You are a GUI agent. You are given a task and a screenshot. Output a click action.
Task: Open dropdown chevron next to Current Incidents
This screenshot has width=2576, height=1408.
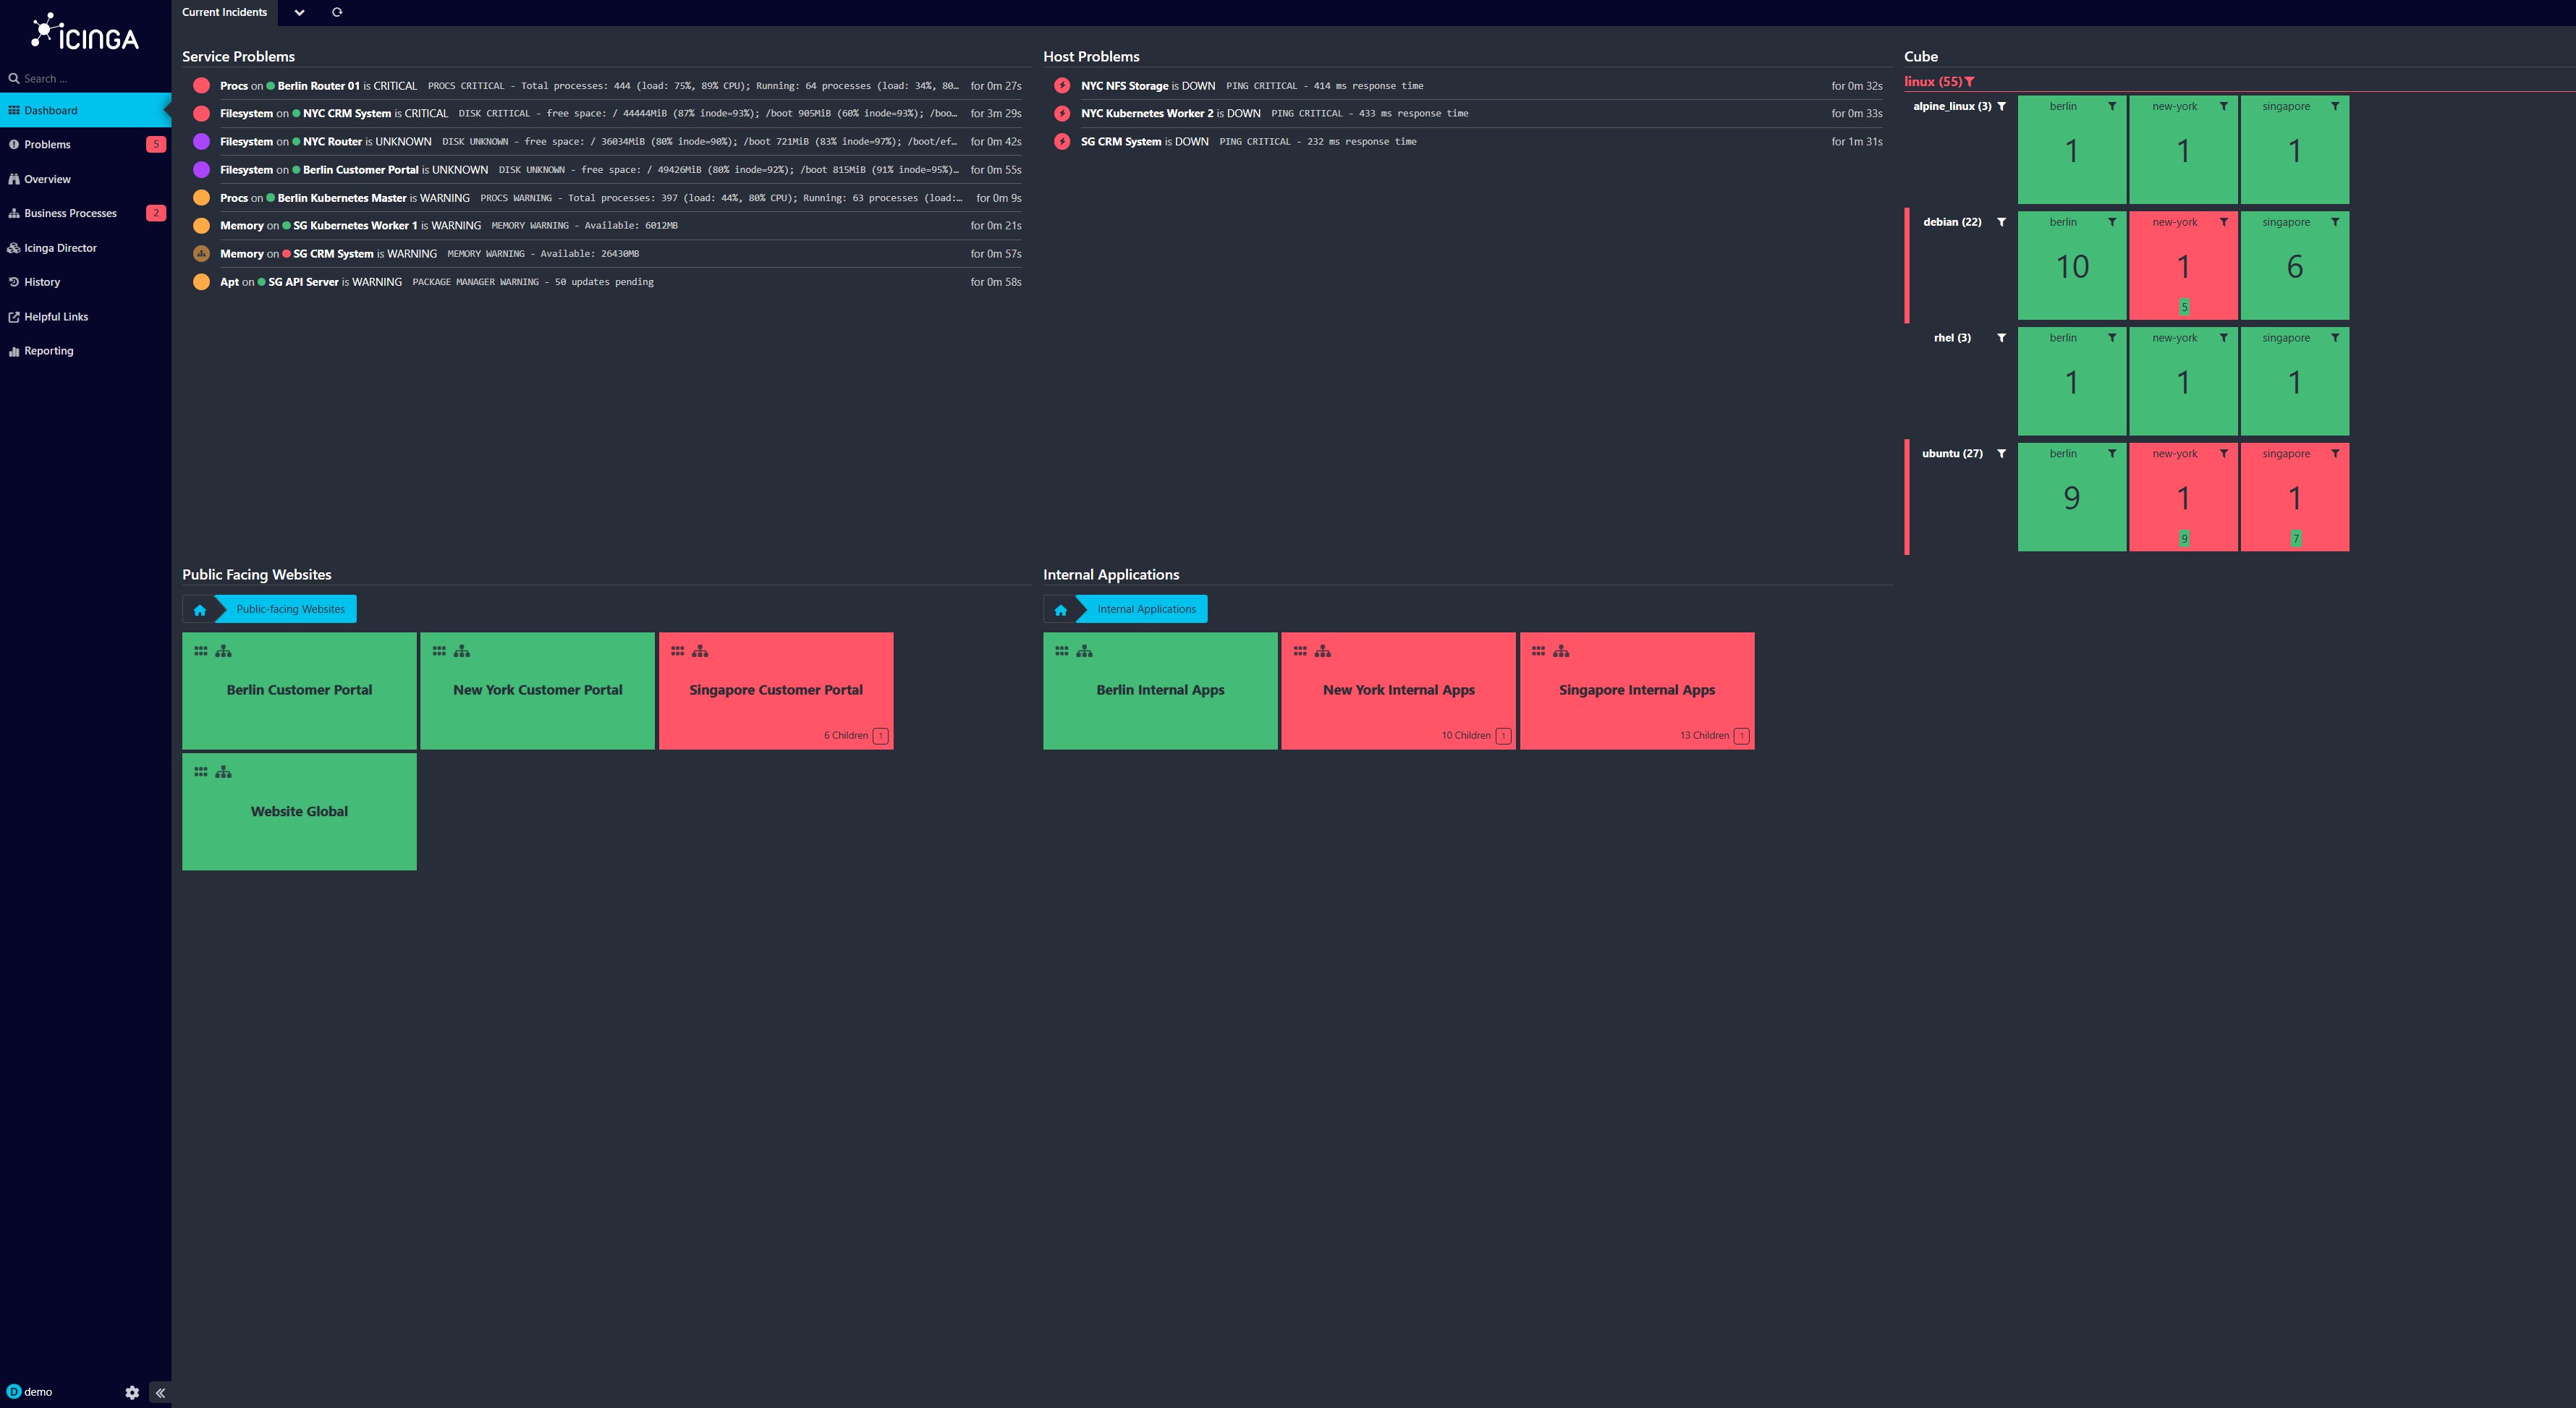point(299,13)
